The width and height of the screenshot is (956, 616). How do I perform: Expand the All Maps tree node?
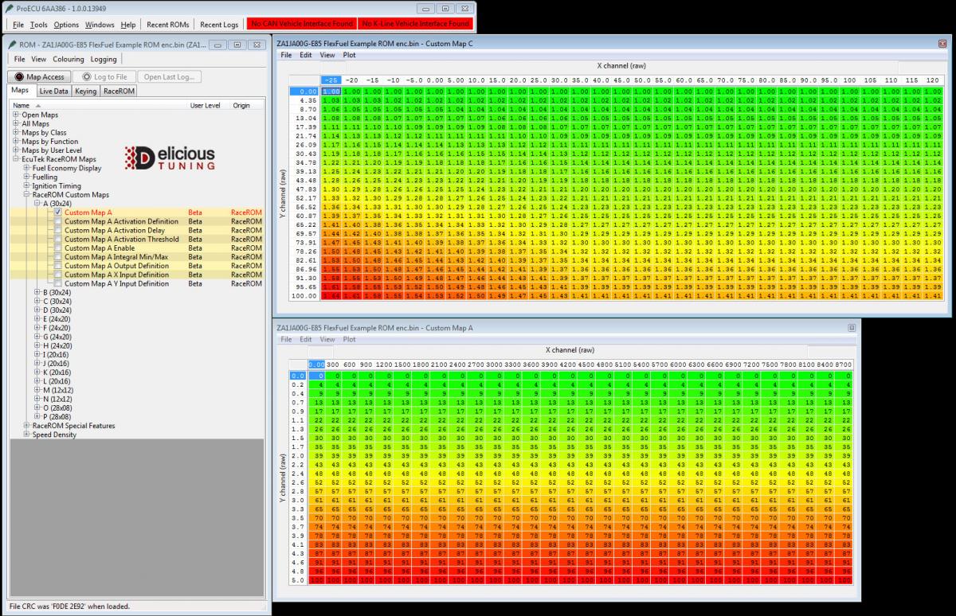(17, 123)
